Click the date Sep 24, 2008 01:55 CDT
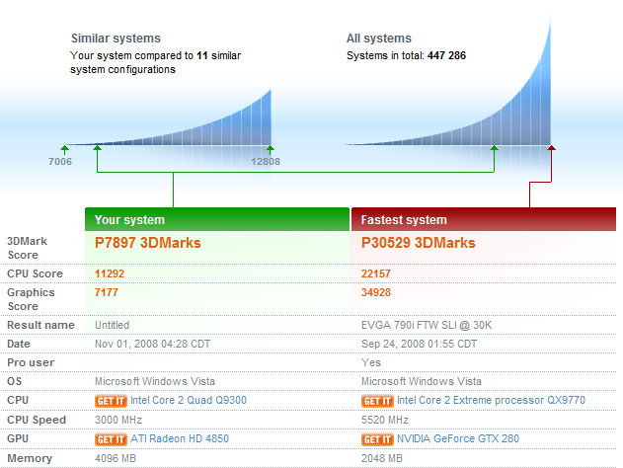Image resolution: width=623 pixels, height=468 pixels. coord(419,344)
